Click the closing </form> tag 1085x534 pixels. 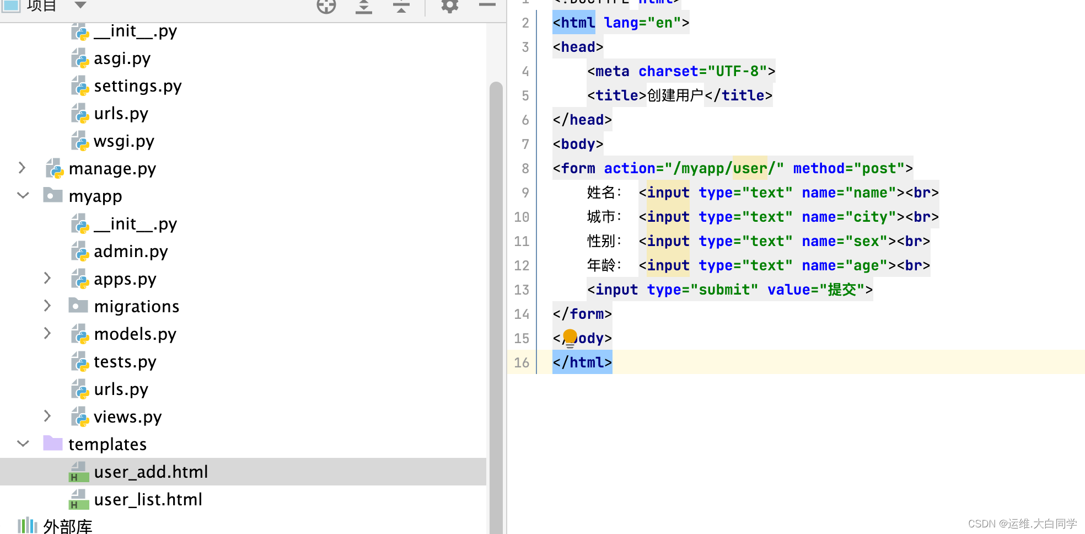click(582, 314)
